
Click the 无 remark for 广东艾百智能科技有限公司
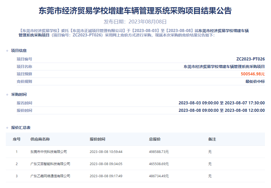tap(210, 164)
